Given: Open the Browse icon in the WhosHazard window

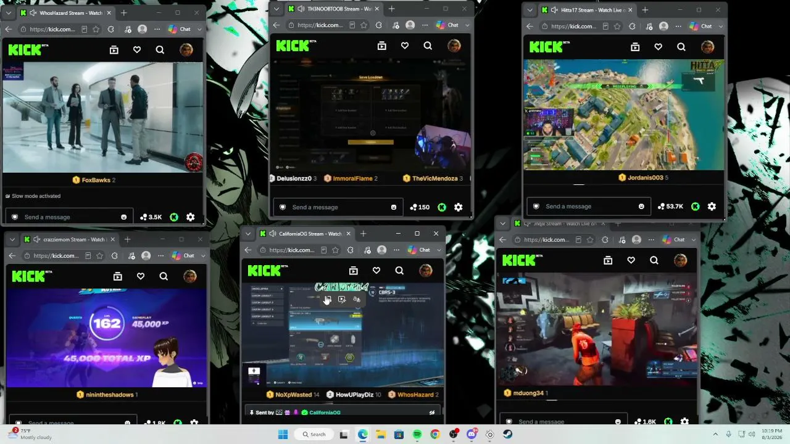Looking at the screenshot, I should (114, 50).
